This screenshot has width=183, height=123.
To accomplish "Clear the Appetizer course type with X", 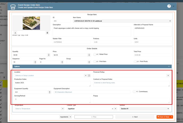I will click(x=113, y=109).
